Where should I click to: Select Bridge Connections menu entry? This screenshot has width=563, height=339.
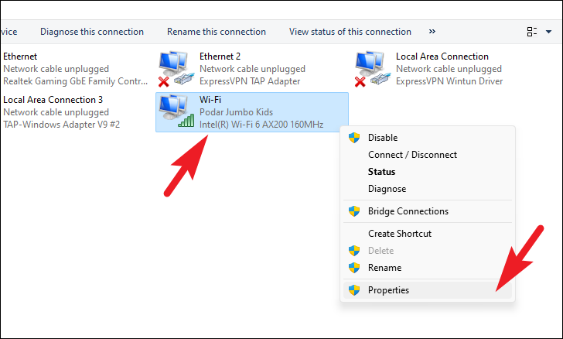coord(427,211)
